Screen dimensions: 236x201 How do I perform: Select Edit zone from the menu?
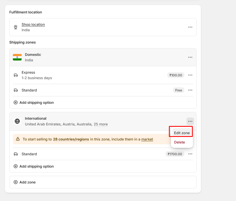(x=182, y=133)
